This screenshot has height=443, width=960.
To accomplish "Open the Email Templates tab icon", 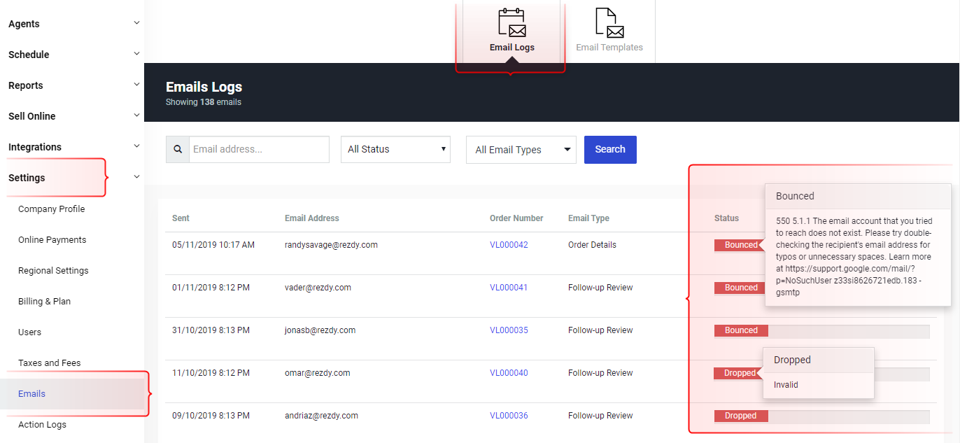I will 609,22.
